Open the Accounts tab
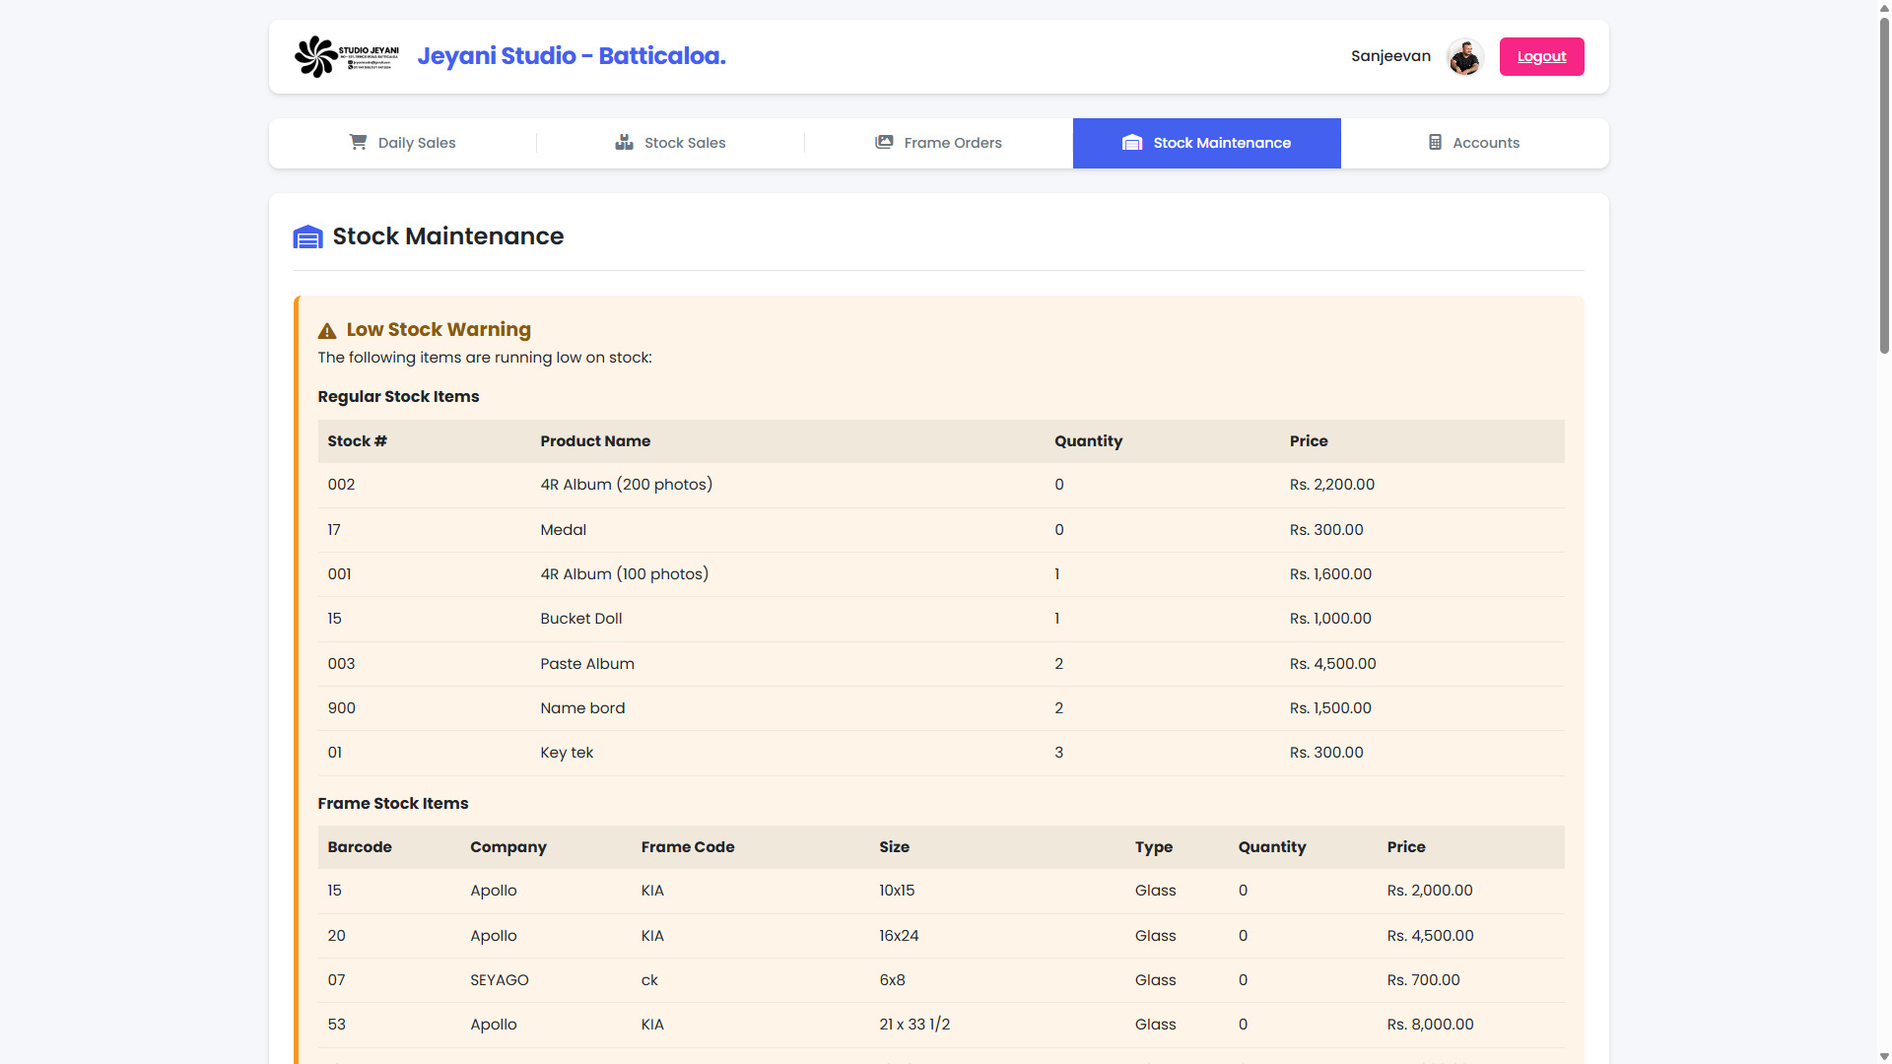The height and width of the screenshot is (1064, 1892). point(1474,143)
